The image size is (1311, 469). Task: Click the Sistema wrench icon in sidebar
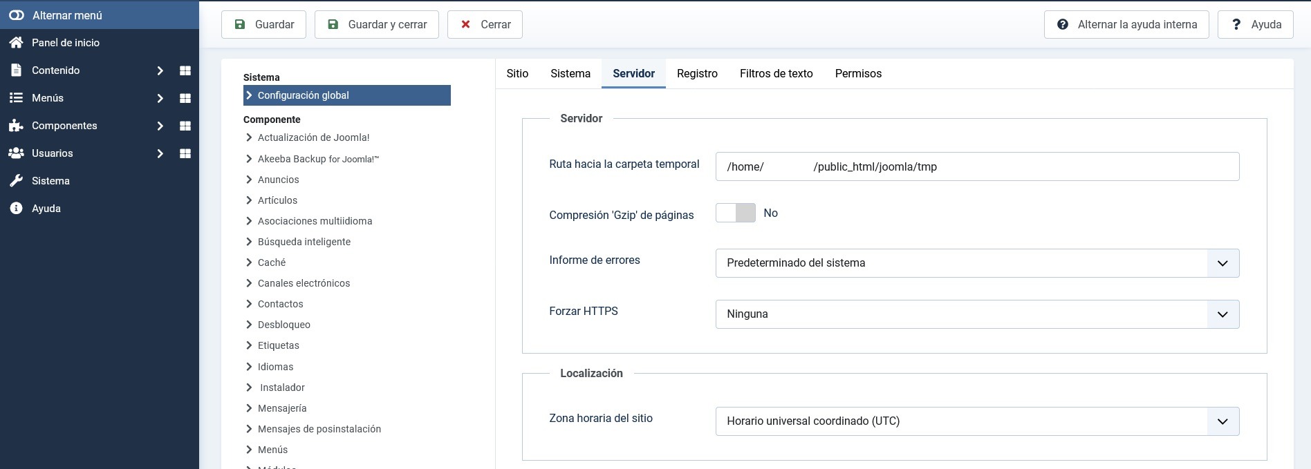click(x=16, y=181)
